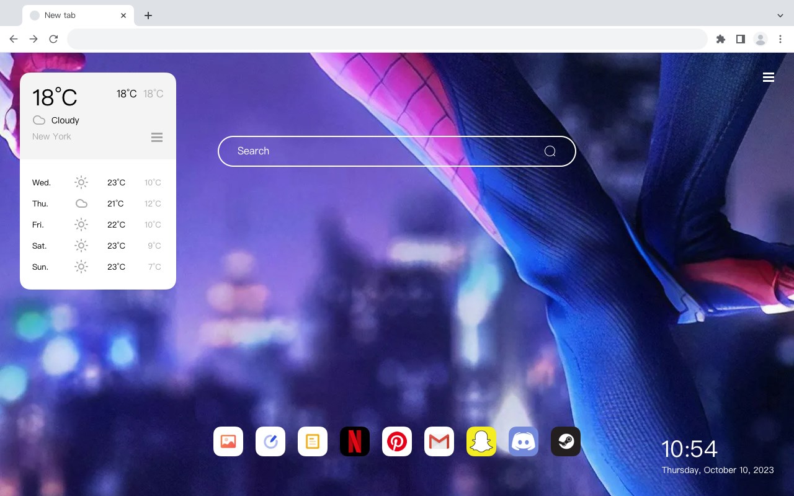Screen dimensions: 794x496
Task: Click the cloud icon in the Thu. row
Action: [x=81, y=203]
